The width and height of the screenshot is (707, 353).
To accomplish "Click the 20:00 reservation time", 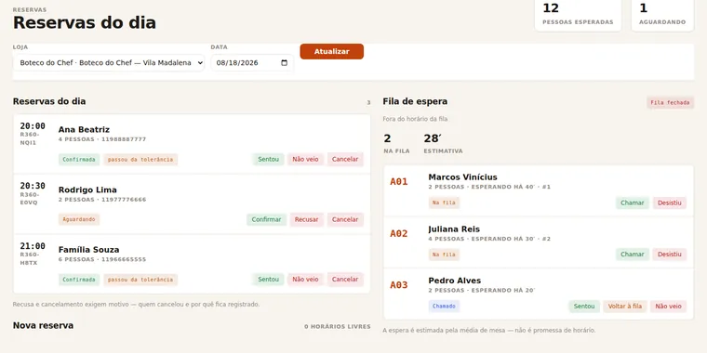I will 33,126.
